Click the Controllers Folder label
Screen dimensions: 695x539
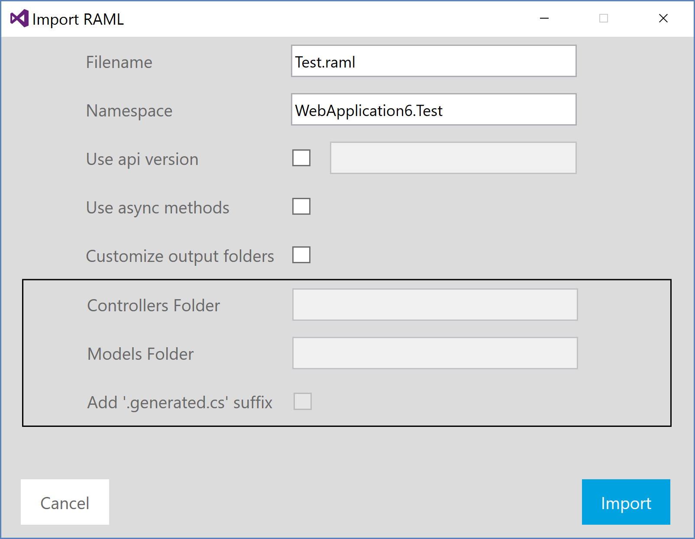[x=154, y=306]
